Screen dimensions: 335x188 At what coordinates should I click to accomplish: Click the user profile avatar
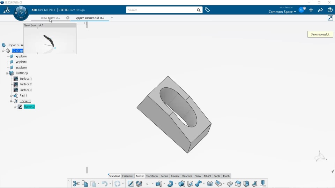point(301,10)
